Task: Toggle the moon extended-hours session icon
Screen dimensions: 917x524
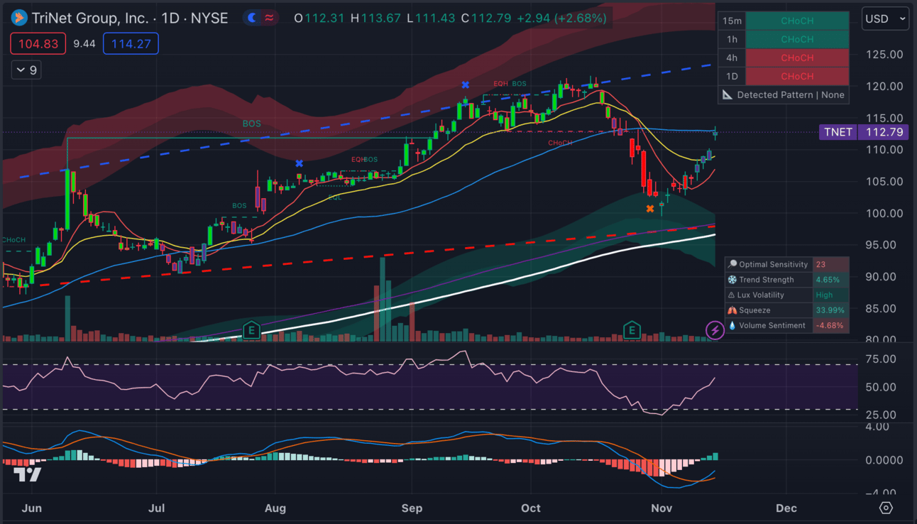Action: pos(251,18)
